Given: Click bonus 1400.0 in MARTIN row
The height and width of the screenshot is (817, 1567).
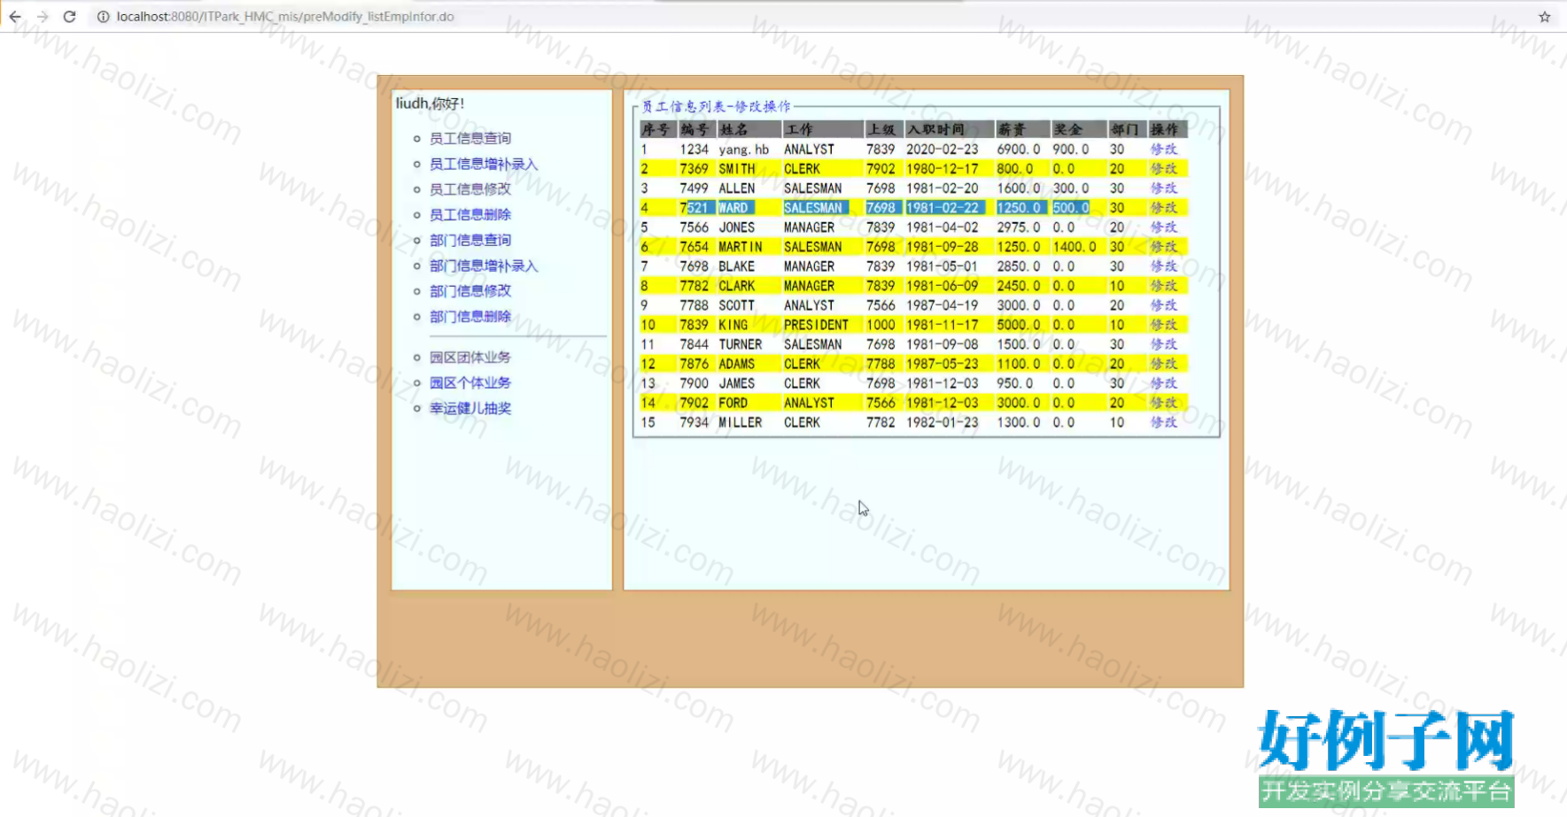Looking at the screenshot, I should pos(1074,247).
